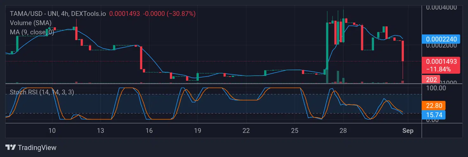Click the orange 22.80 Stoch RSI label
468x157 pixels.
point(434,106)
